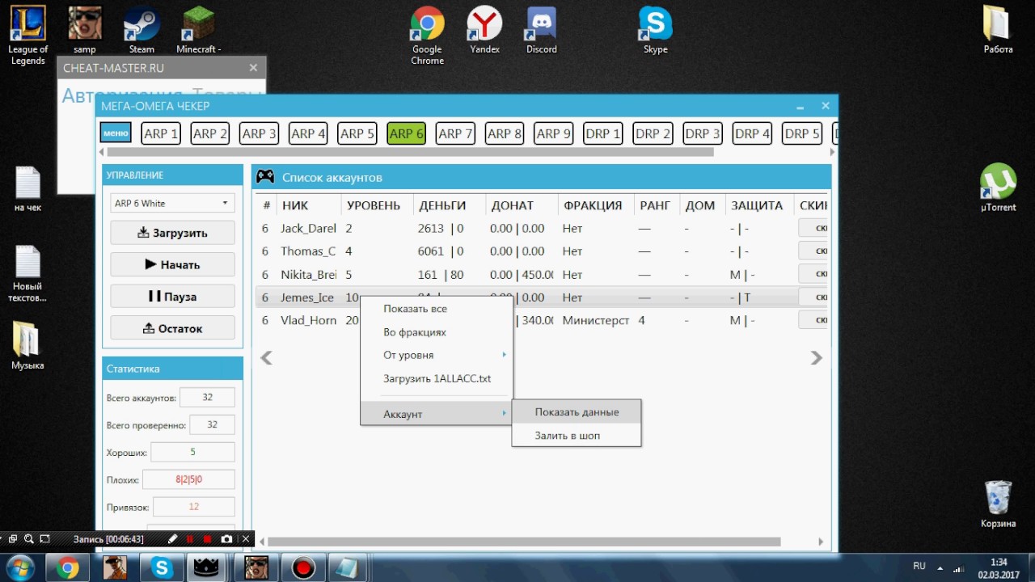Switch to DRP 1 server tab
Image resolution: width=1035 pixels, height=582 pixels.
tap(603, 133)
